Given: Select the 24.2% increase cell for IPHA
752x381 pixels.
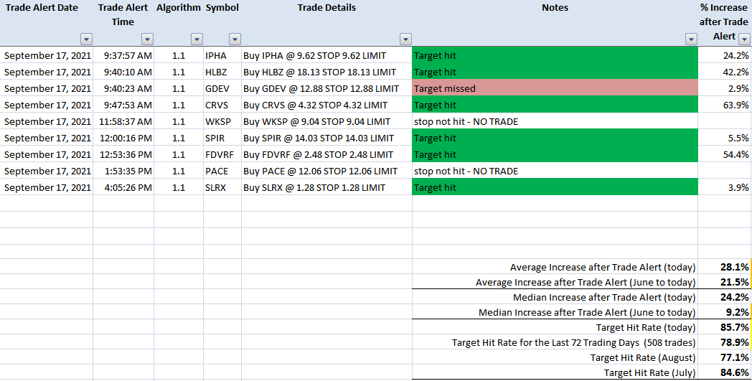Looking at the screenshot, I should pyautogui.click(x=725, y=56).
